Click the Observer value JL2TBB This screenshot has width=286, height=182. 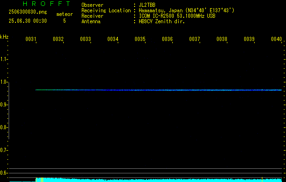[147, 5]
